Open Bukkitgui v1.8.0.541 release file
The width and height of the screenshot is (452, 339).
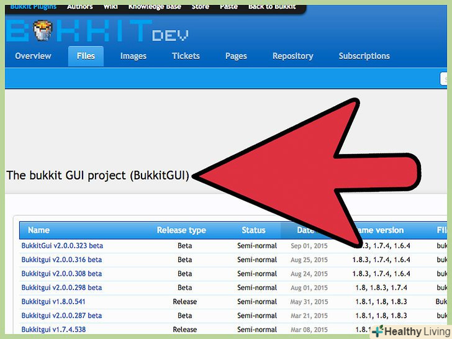pyautogui.click(x=53, y=302)
